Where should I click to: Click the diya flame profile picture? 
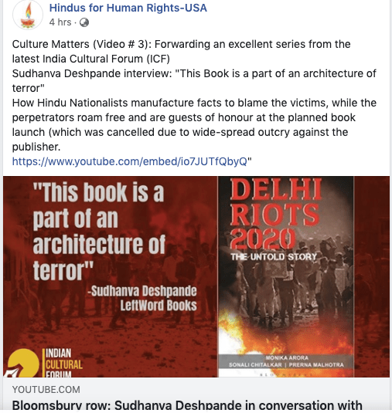(28, 15)
